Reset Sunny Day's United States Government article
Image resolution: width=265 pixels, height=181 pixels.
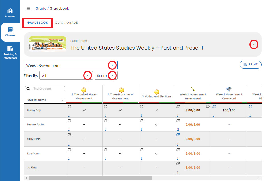point(69,106)
